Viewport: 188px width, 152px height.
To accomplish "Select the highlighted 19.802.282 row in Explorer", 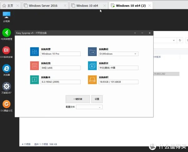I will click(166, 74).
